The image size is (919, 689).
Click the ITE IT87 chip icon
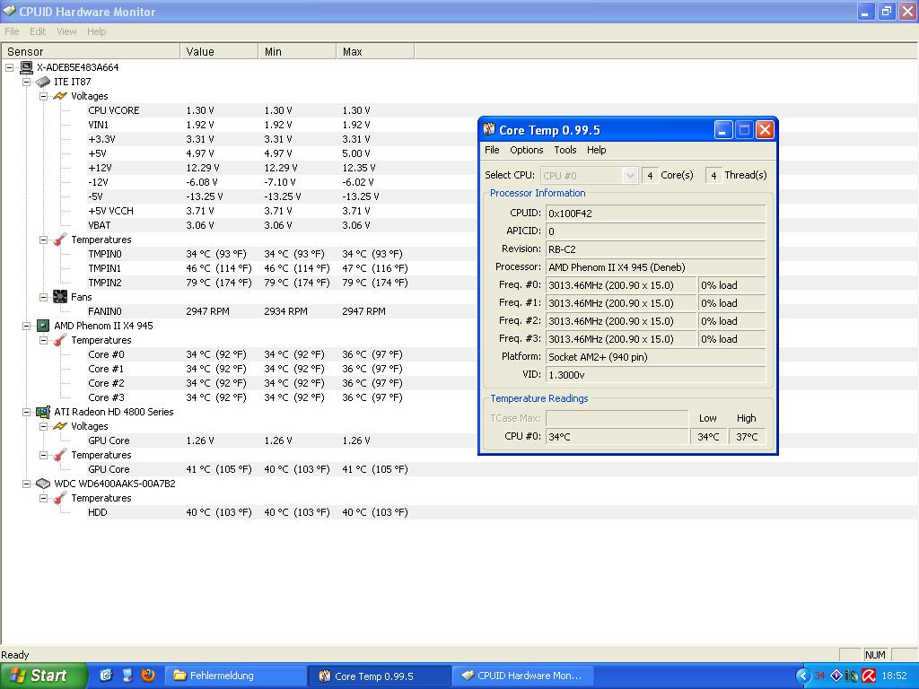point(43,82)
